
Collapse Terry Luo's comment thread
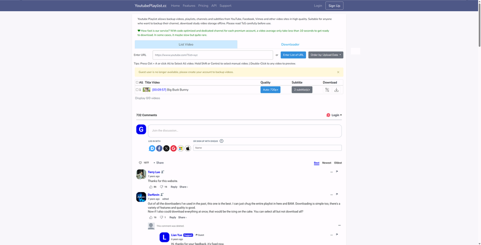(331, 172)
